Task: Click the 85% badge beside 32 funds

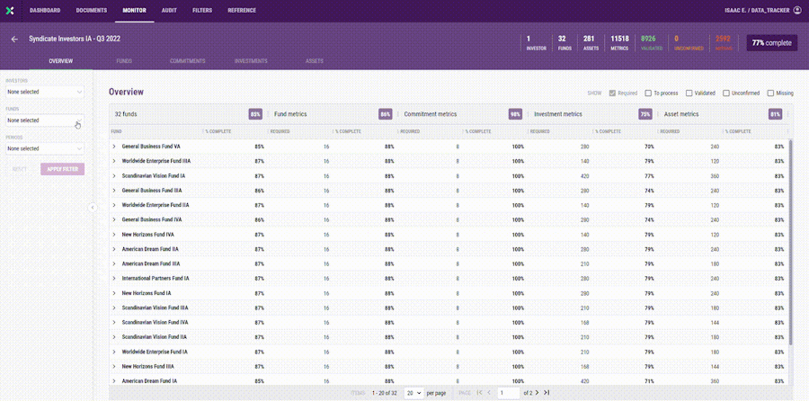Action: coord(255,114)
